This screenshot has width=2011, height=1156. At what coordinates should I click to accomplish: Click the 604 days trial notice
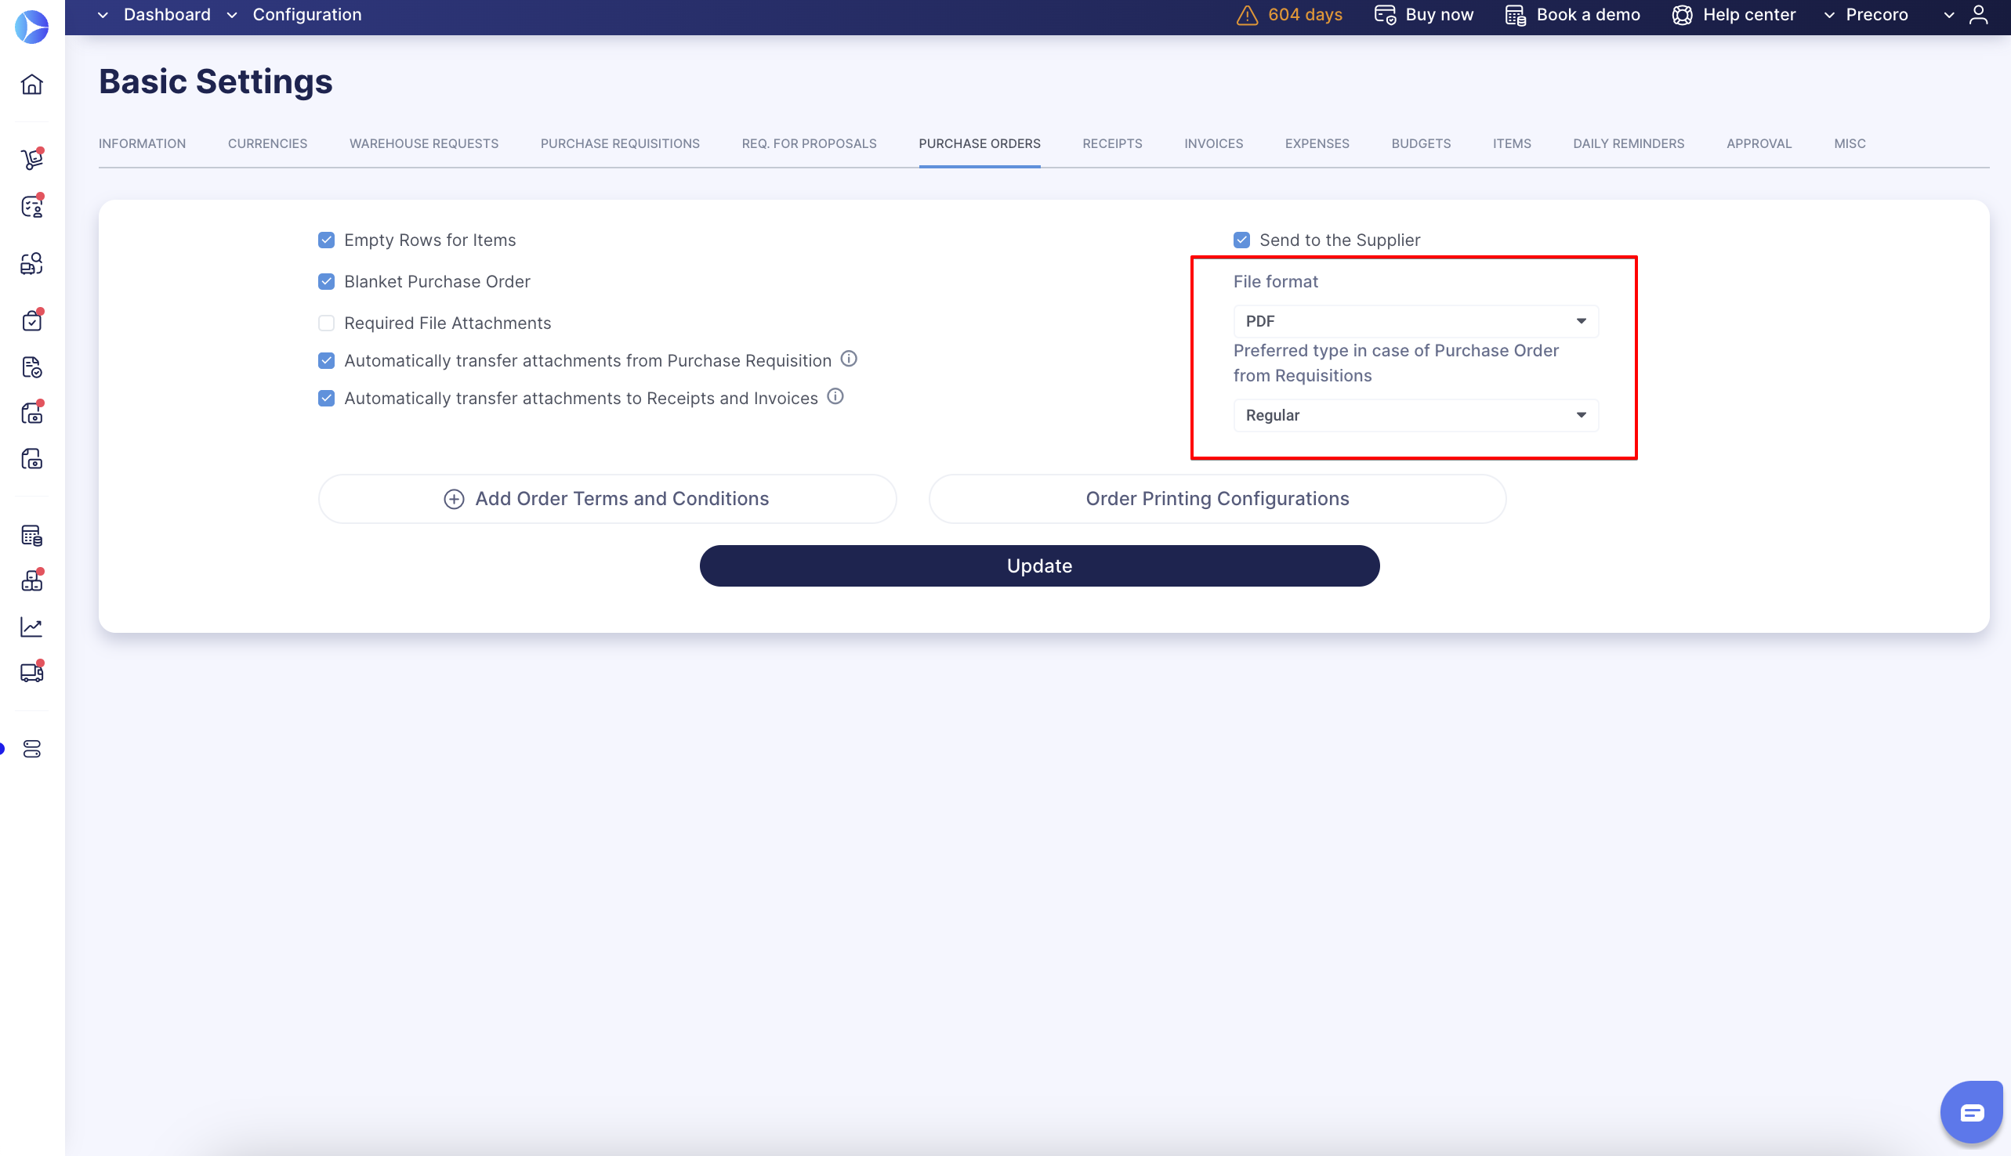(x=1305, y=15)
